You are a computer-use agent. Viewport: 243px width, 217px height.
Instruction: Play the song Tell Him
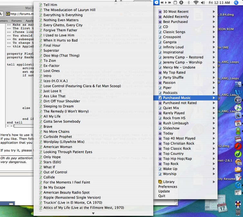point(93,5)
